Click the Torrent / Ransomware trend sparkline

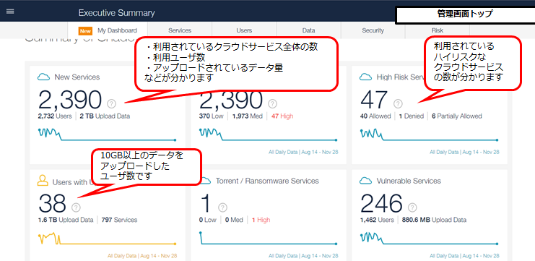point(269,239)
